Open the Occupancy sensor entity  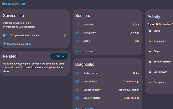click(107, 33)
